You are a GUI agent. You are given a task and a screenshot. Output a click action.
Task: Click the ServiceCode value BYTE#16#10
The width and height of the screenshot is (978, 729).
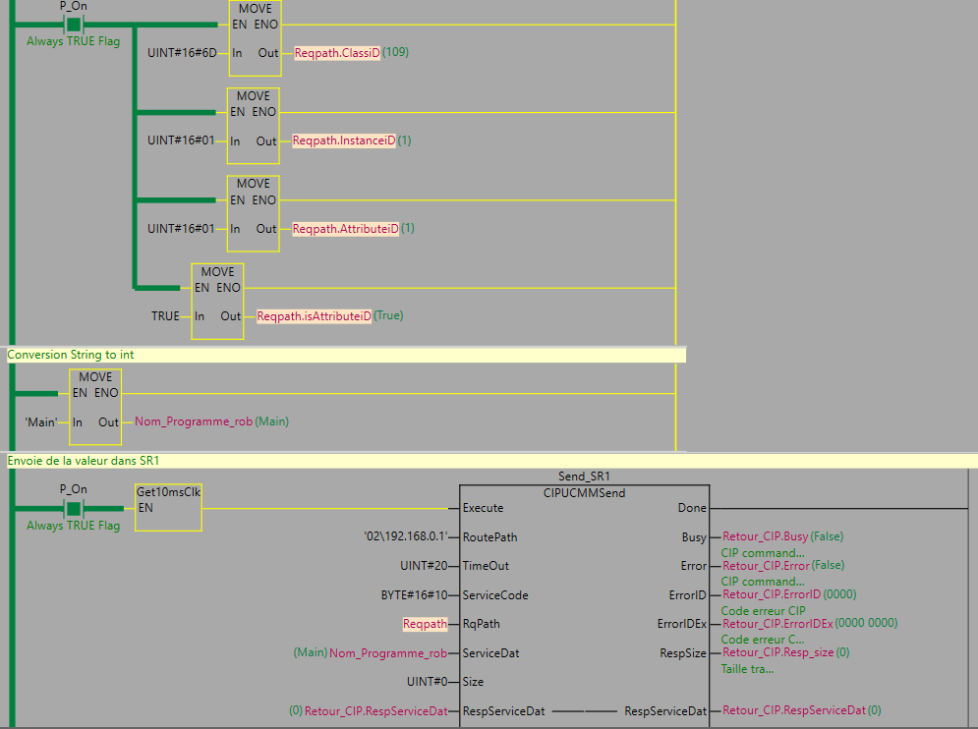(x=414, y=595)
